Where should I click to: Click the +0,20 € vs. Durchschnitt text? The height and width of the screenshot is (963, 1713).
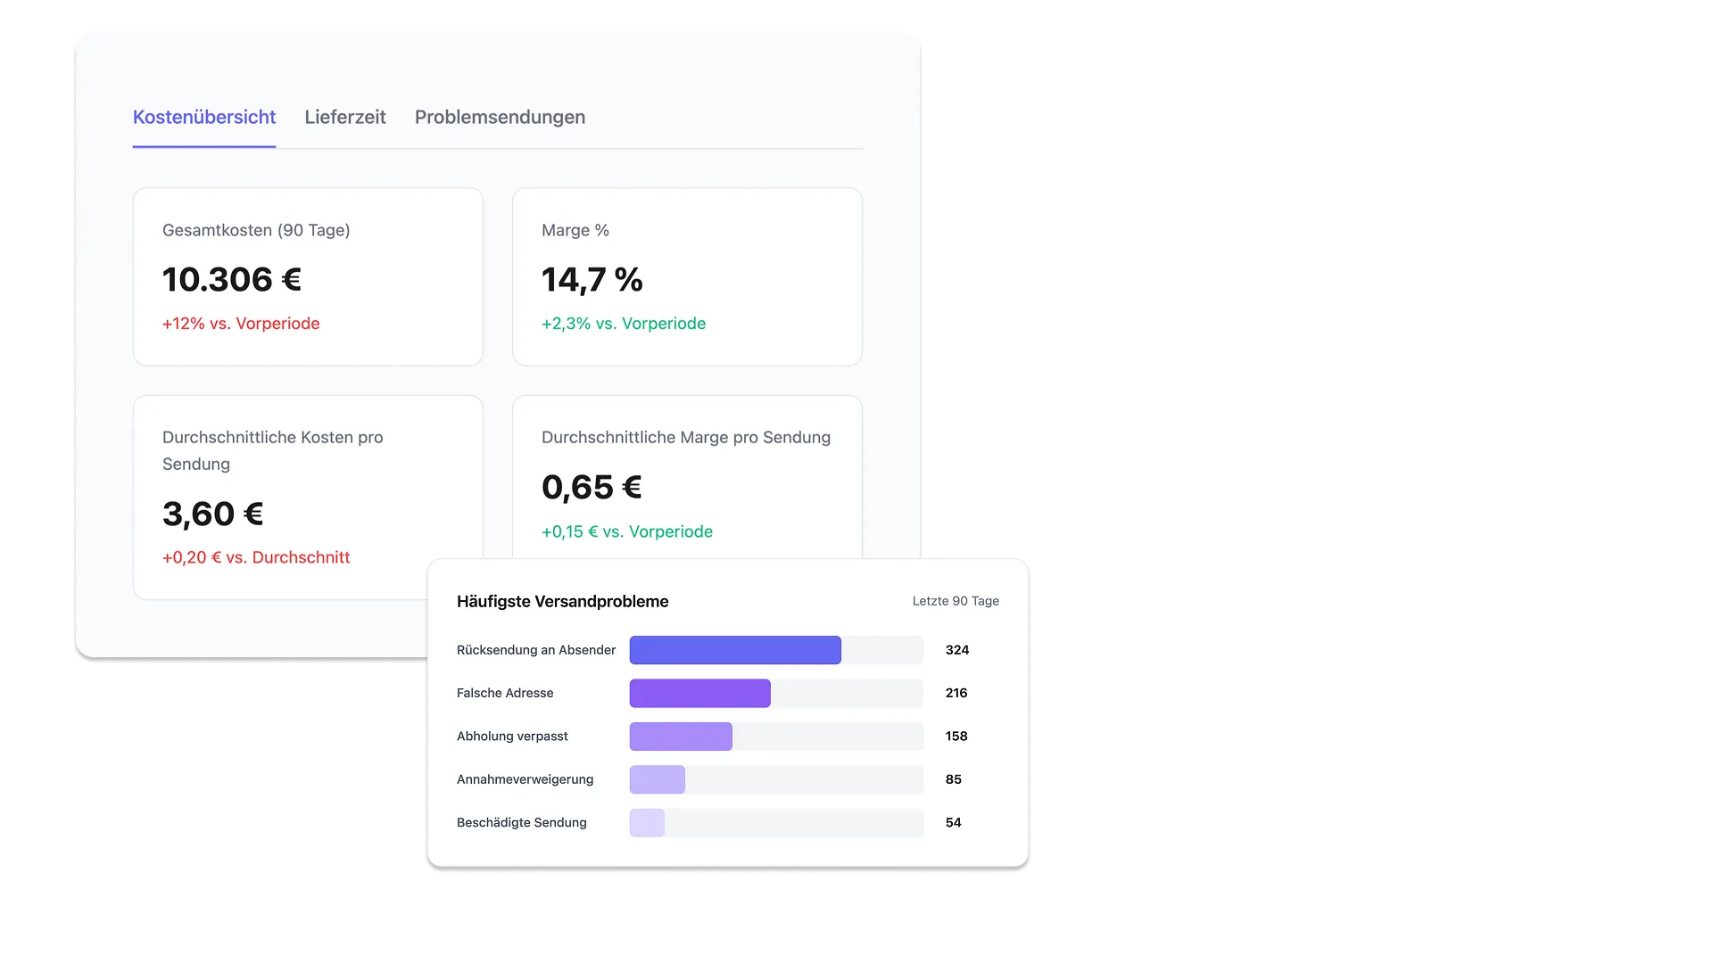point(256,557)
